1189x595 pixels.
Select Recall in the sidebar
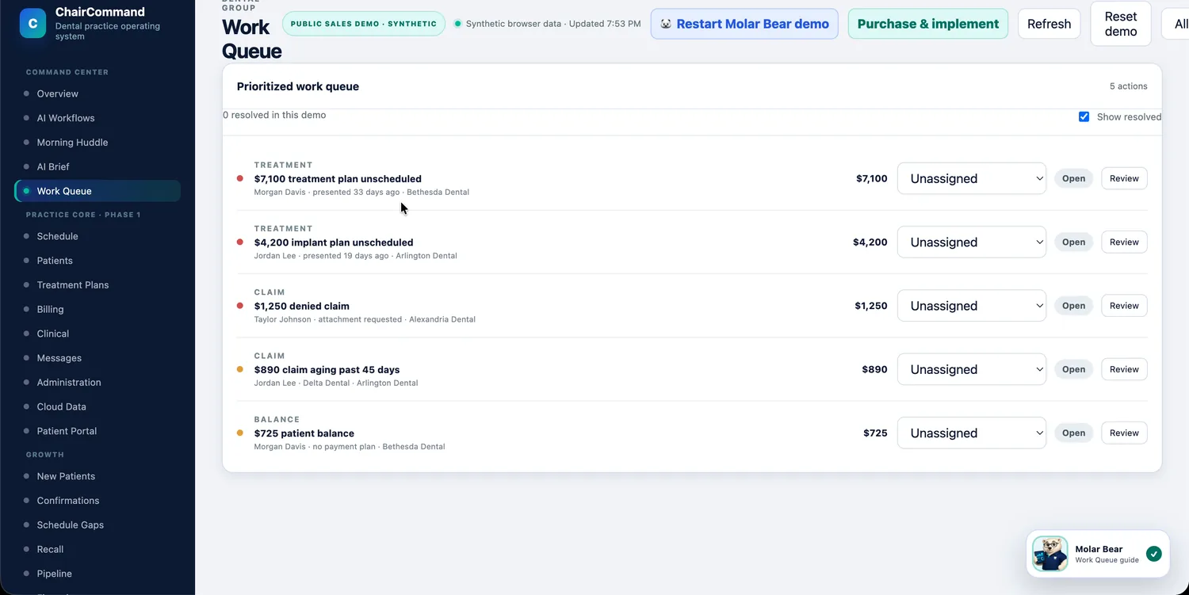[x=97, y=549]
